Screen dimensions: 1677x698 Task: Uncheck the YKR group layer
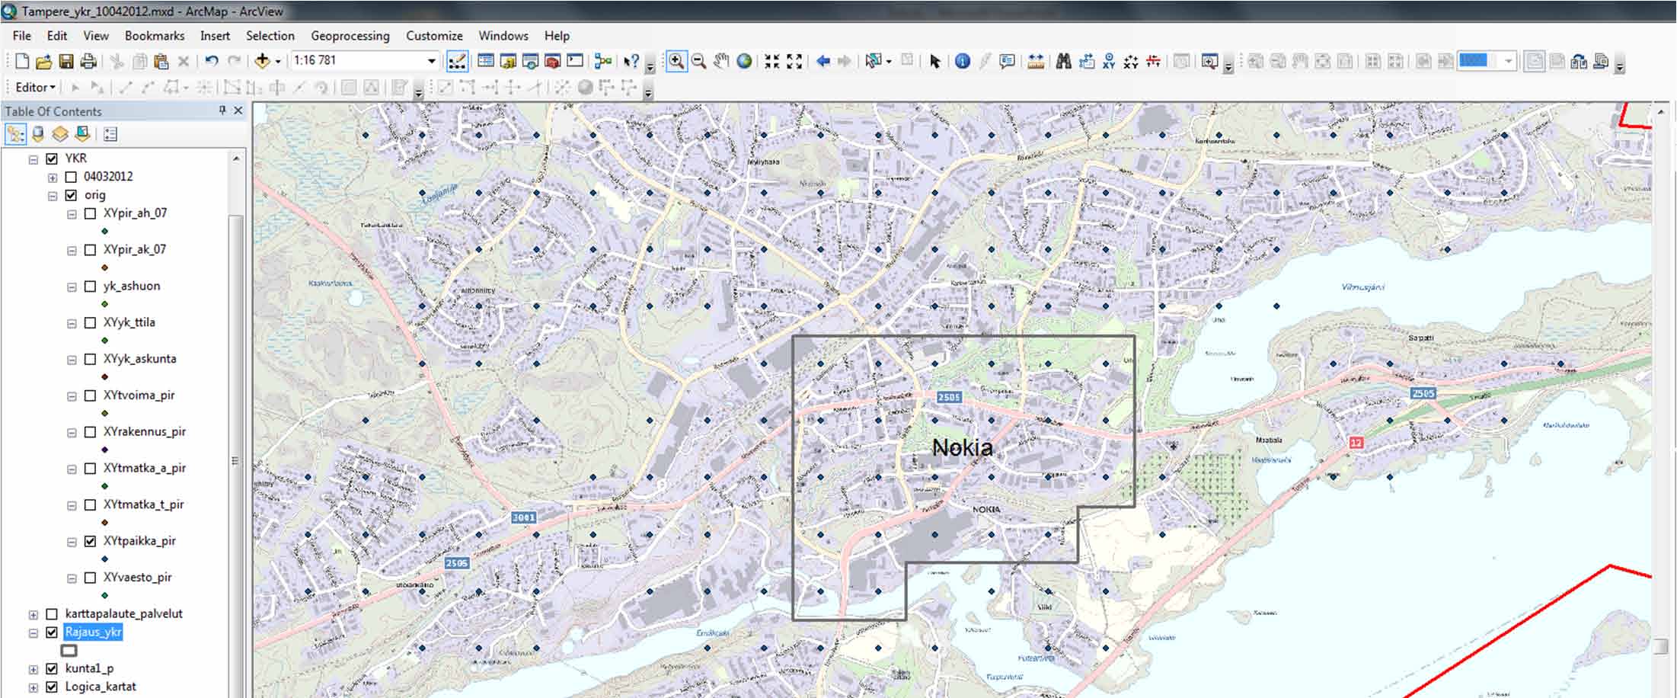pos(53,158)
